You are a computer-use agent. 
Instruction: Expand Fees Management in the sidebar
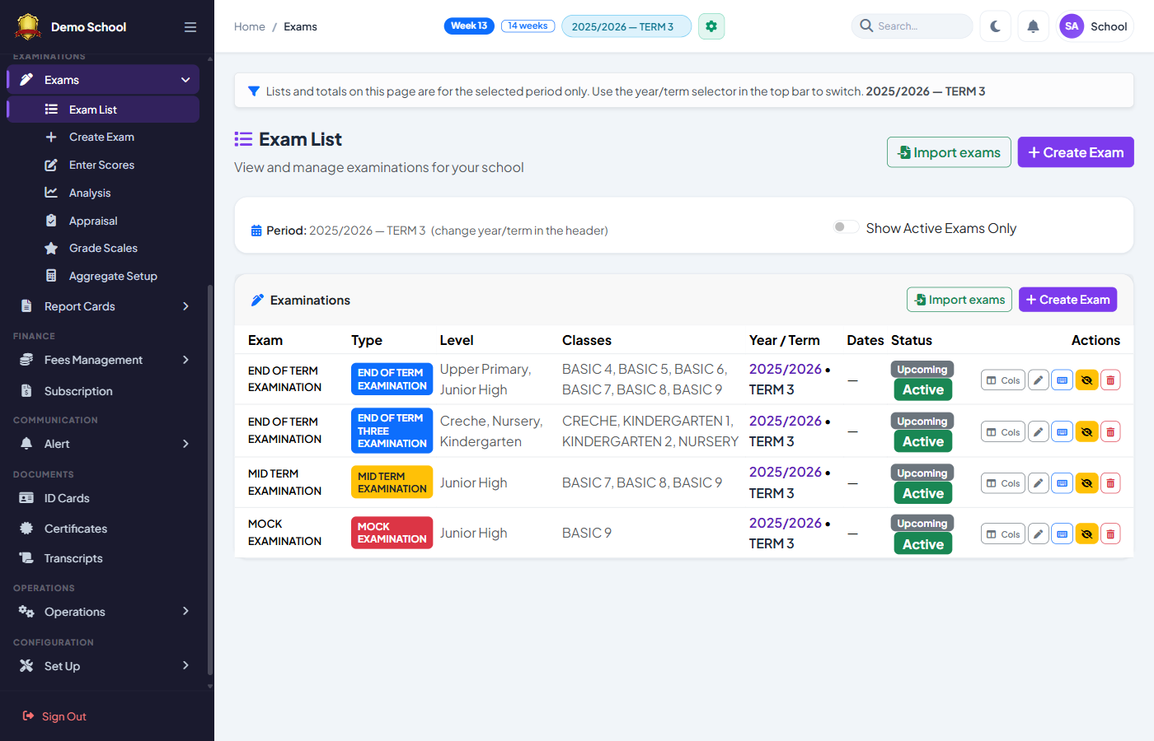coord(103,360)
